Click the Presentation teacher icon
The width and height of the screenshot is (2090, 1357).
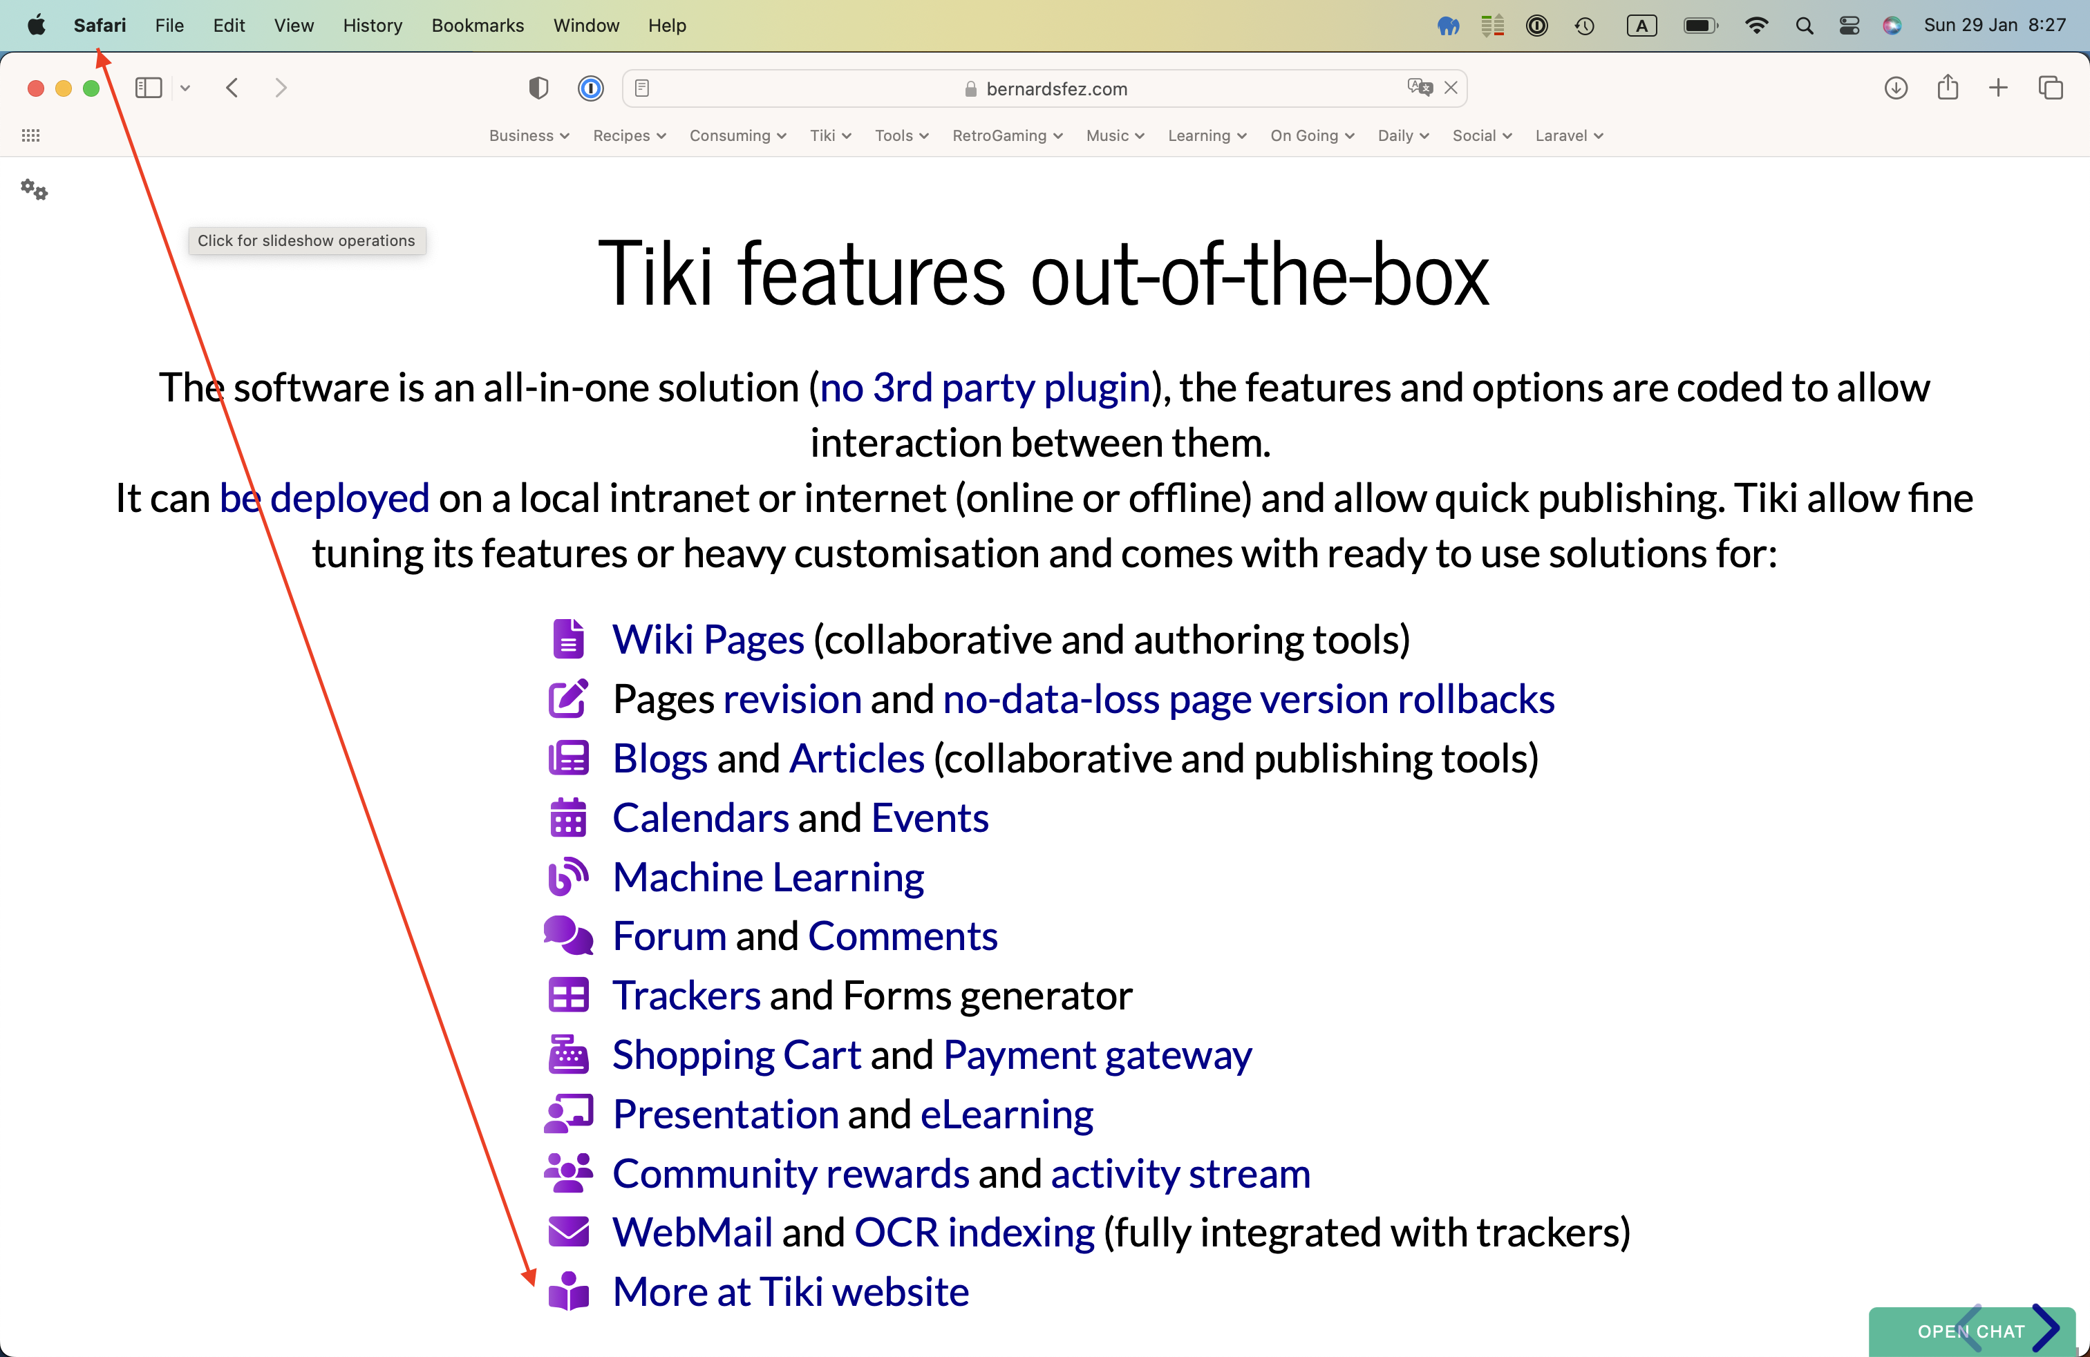[568, 1114]
